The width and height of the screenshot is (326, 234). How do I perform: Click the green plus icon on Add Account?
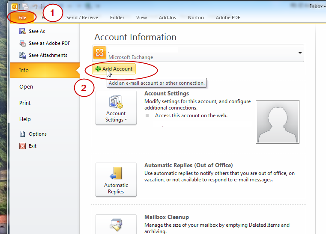98,69
